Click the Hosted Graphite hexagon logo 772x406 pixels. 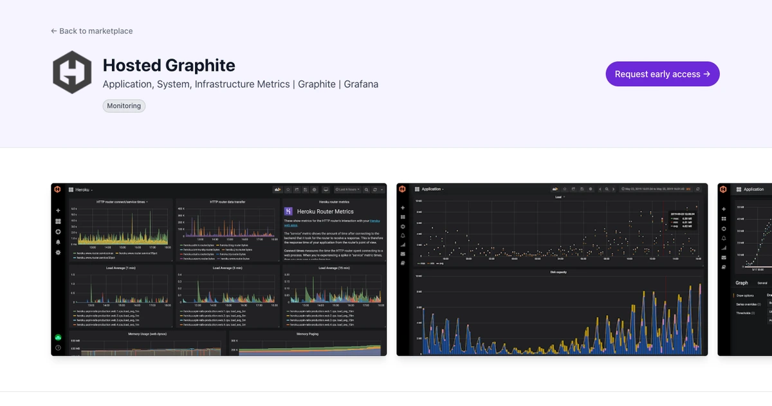tap(73, 73)
